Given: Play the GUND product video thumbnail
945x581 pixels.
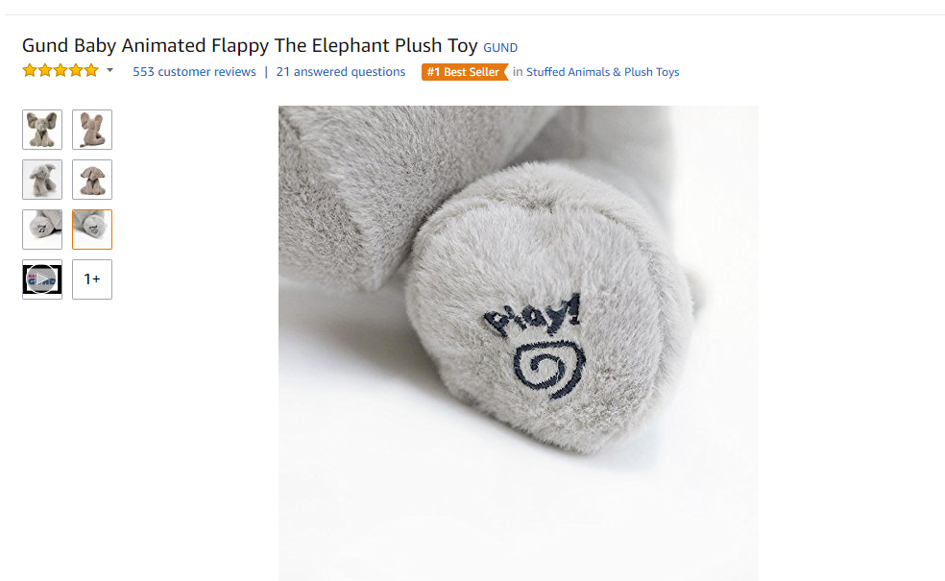Looking at the screenshot, I should (x=42, y=279).
